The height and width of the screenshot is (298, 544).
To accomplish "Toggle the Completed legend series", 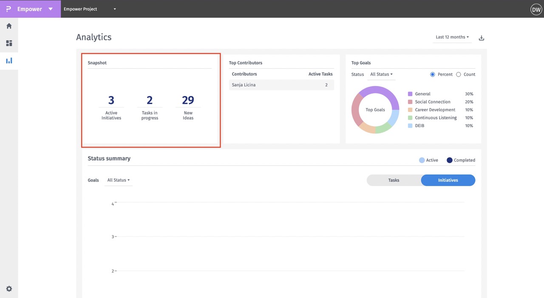I will click(461, 160).
